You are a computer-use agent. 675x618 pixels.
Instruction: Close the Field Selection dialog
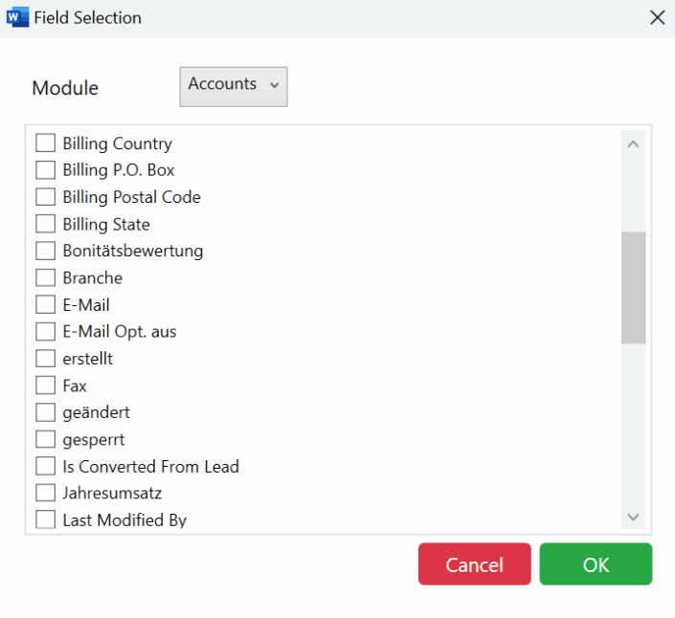(x=657, y=17)
